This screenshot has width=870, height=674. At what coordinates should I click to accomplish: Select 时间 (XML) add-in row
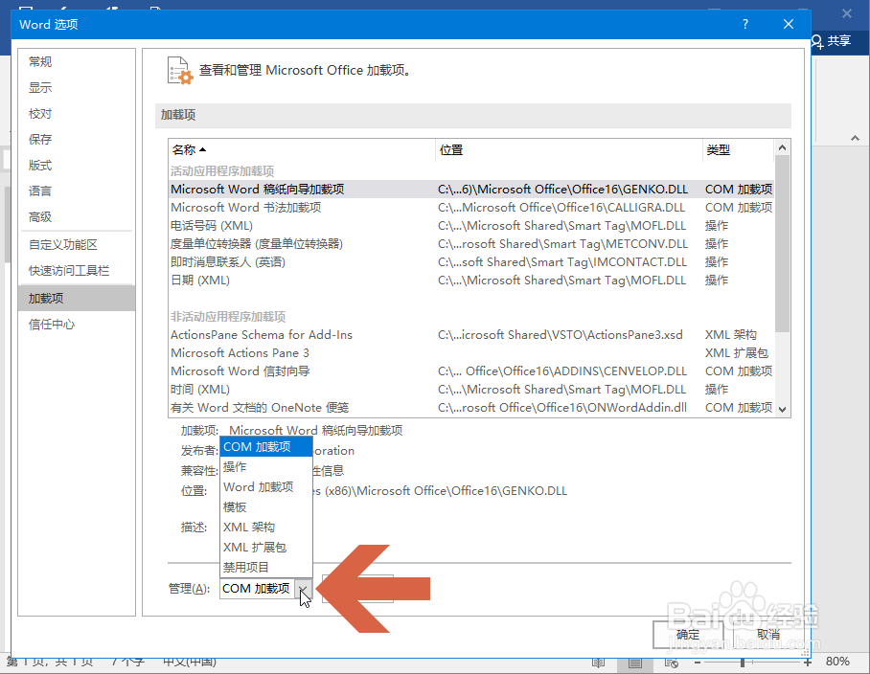(x=471, y=389)
